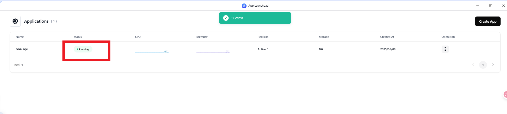The height and width of the screenshot is (114, 507).
Task: Click the Running status badge
Action: [83, 49]
